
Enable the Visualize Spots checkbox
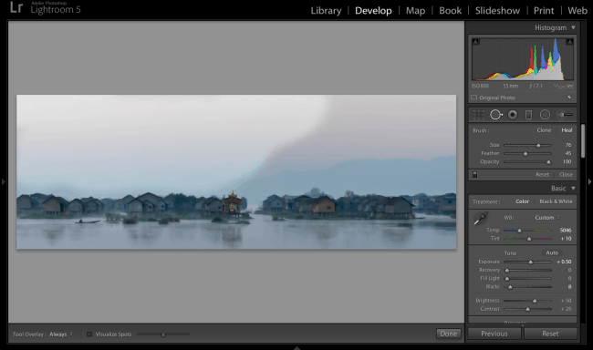point(89,335)
